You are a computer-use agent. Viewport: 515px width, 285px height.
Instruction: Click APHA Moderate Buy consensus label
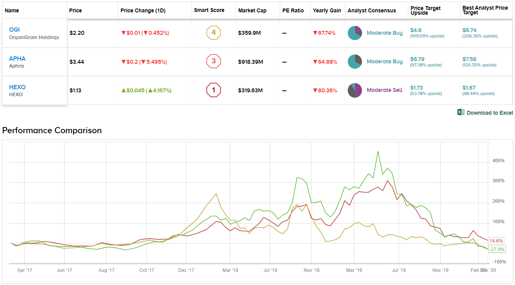[384, 61]
